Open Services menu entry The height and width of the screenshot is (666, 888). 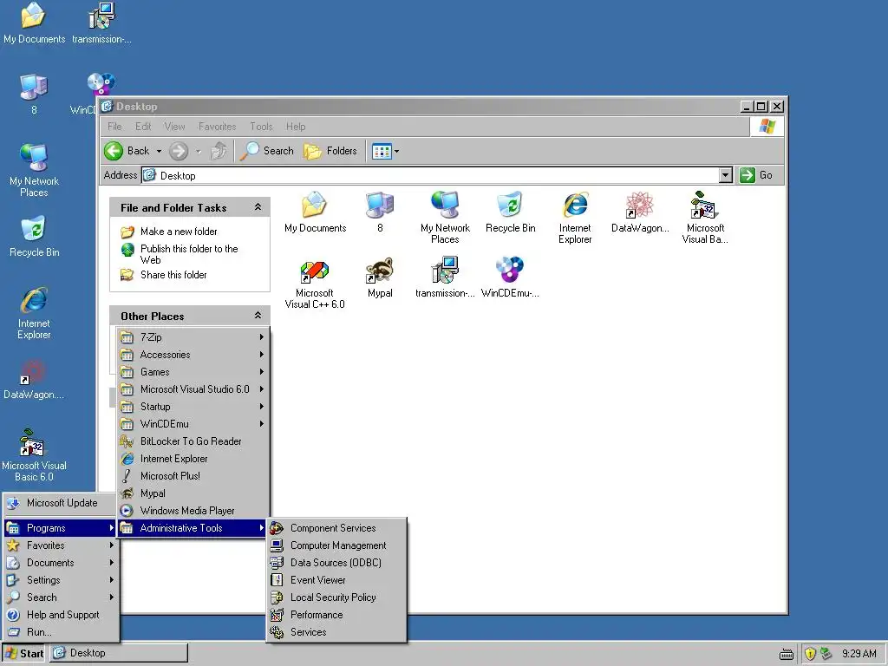(336, 632)
